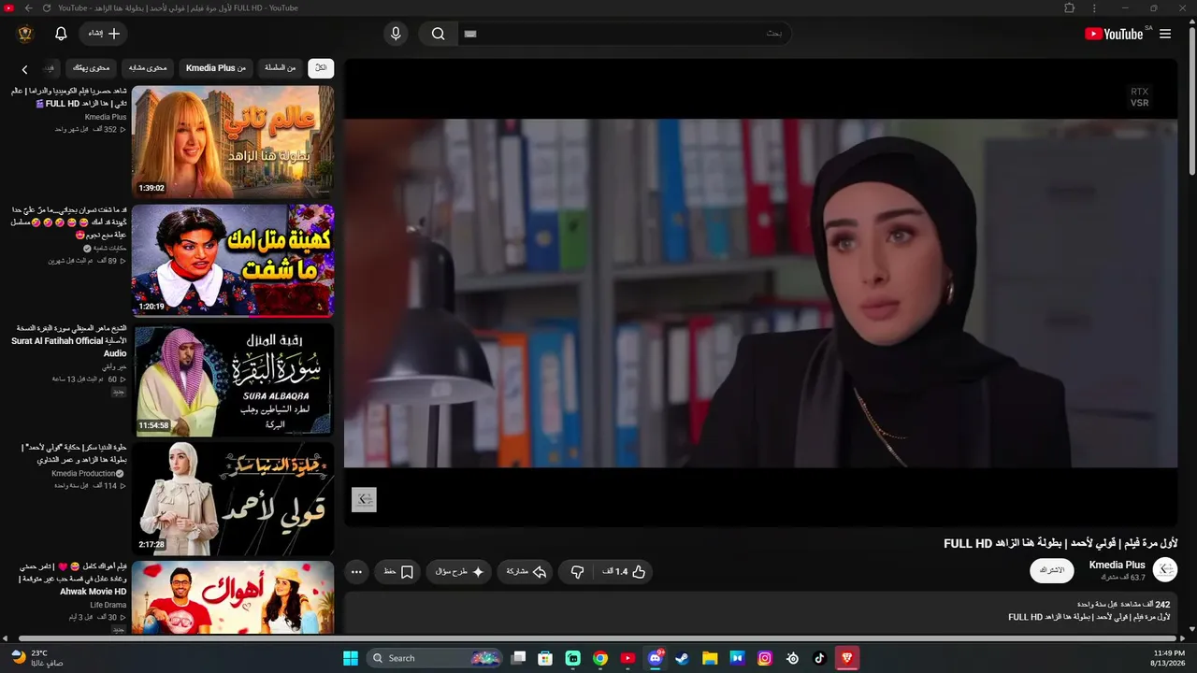The height and width of the screenshot is (673, 1197).
Task: Switch to Brave browser in taskbar
Action: tap(847, 658)
